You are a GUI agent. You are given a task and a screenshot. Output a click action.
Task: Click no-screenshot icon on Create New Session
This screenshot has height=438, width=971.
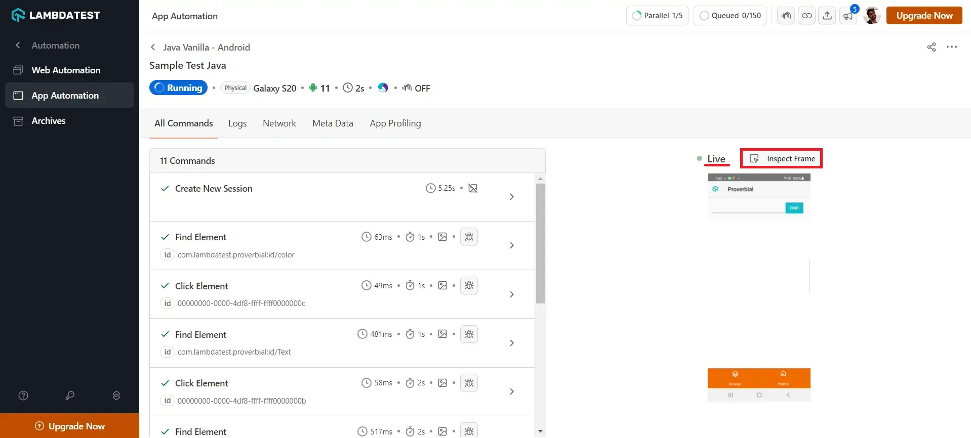[473, 188]
